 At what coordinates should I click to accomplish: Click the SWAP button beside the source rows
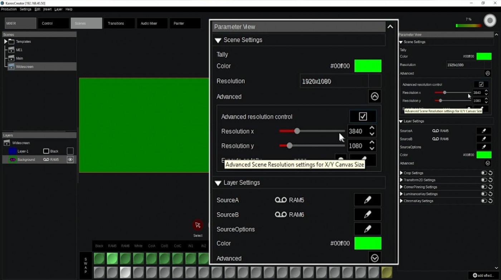[x=86, y=265]
